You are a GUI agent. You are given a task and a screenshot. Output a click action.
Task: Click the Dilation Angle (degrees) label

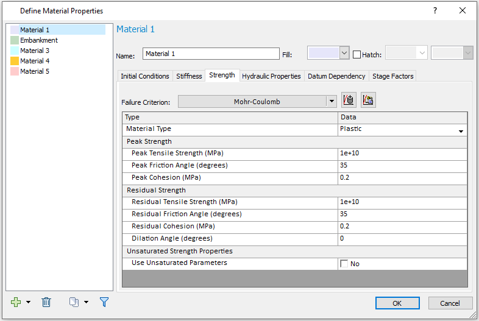point(172,238)
